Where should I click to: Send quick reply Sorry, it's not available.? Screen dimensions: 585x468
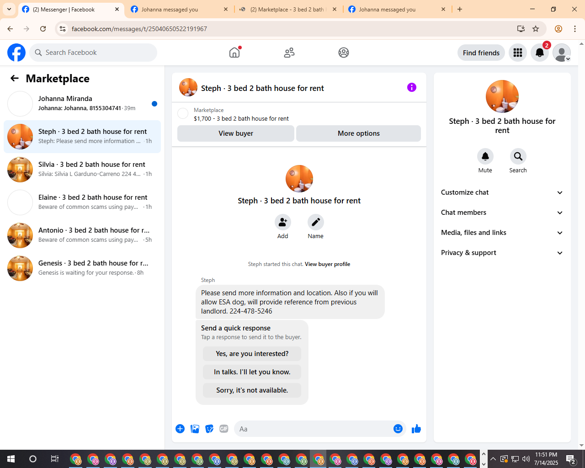point(252,390)
